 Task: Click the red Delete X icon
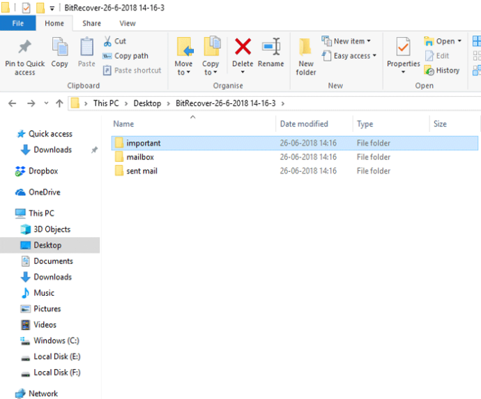243,47
